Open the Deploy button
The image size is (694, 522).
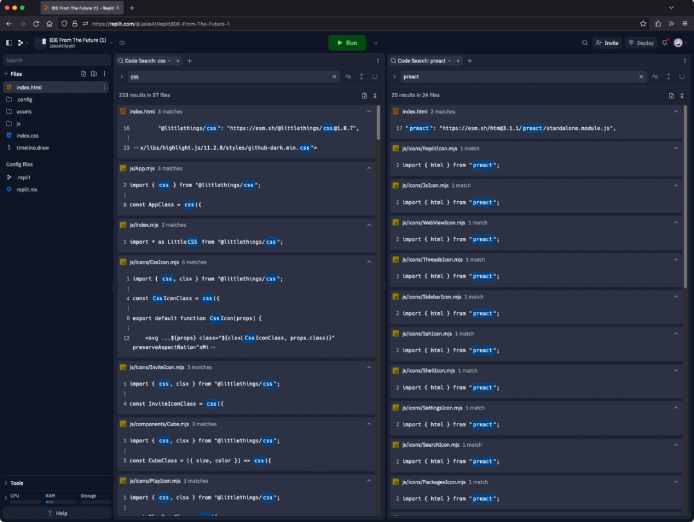coord(641,42)
